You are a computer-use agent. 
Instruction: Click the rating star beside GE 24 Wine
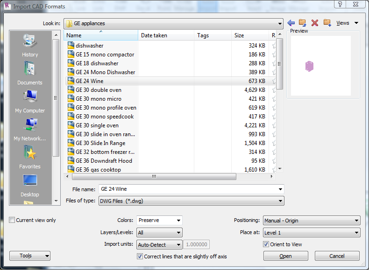[274, 81]
